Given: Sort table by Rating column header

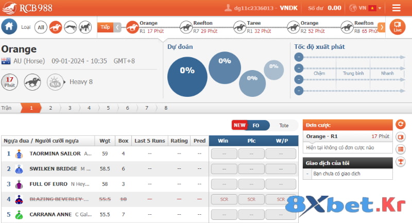Looking at the screenshot, I should click(x=179, y=141).
